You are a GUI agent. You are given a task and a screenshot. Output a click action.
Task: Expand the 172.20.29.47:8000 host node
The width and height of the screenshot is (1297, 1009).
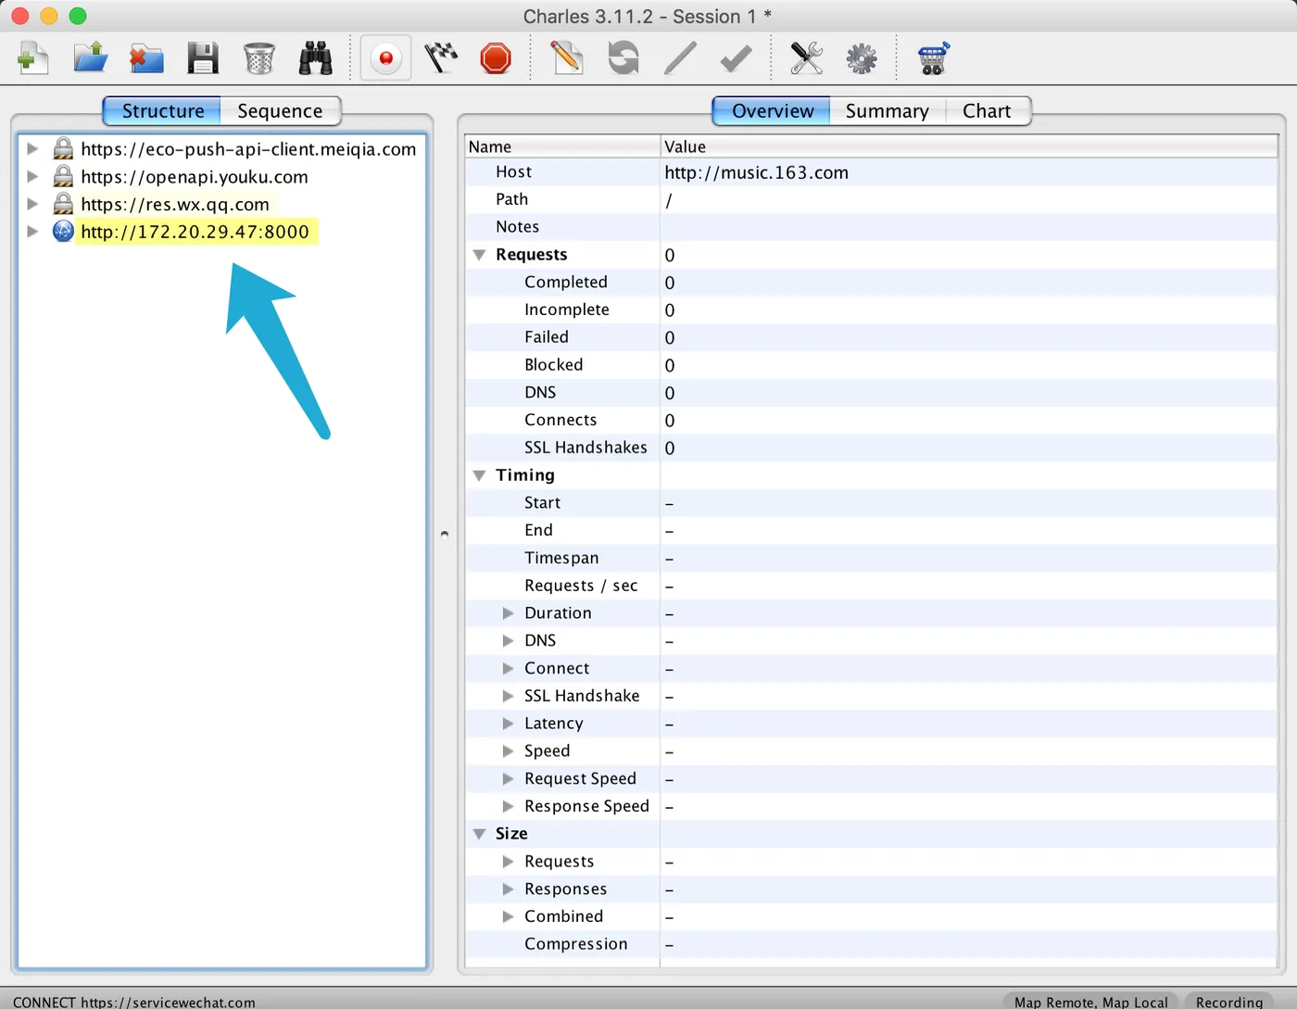click(x=32, y=232)
